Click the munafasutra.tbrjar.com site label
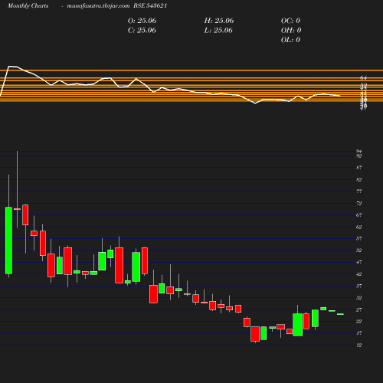This screenshot has height=383, width=383. [98, 6]
